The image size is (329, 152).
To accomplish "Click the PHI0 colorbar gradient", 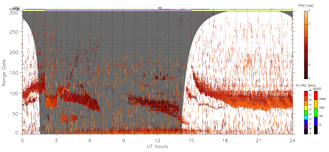I will point(306,45).
